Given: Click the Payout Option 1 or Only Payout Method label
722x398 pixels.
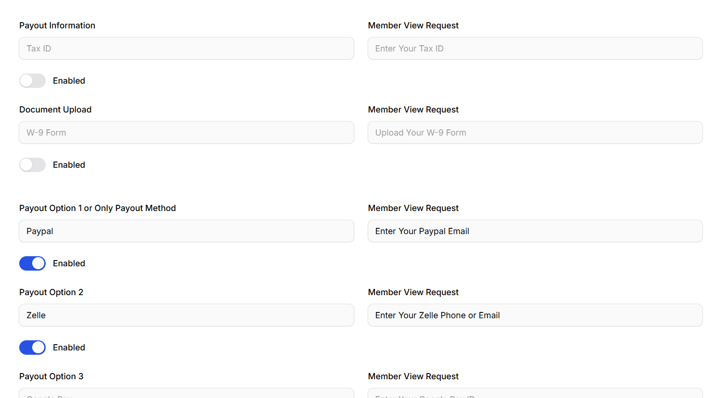Looking at the screenshot, I should click(98, 208).
